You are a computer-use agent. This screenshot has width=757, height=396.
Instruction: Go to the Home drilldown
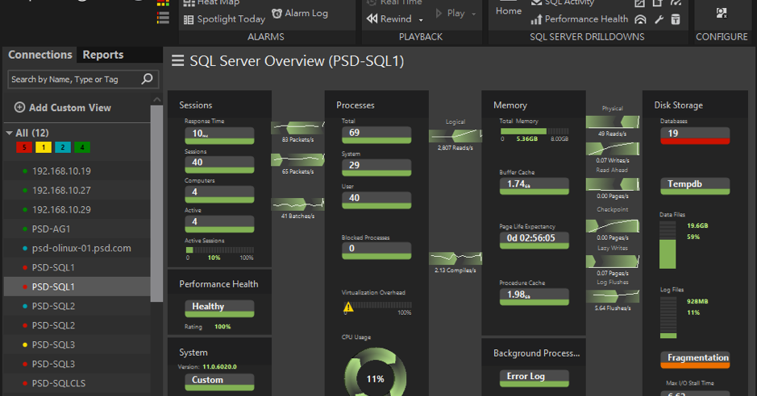509,10
